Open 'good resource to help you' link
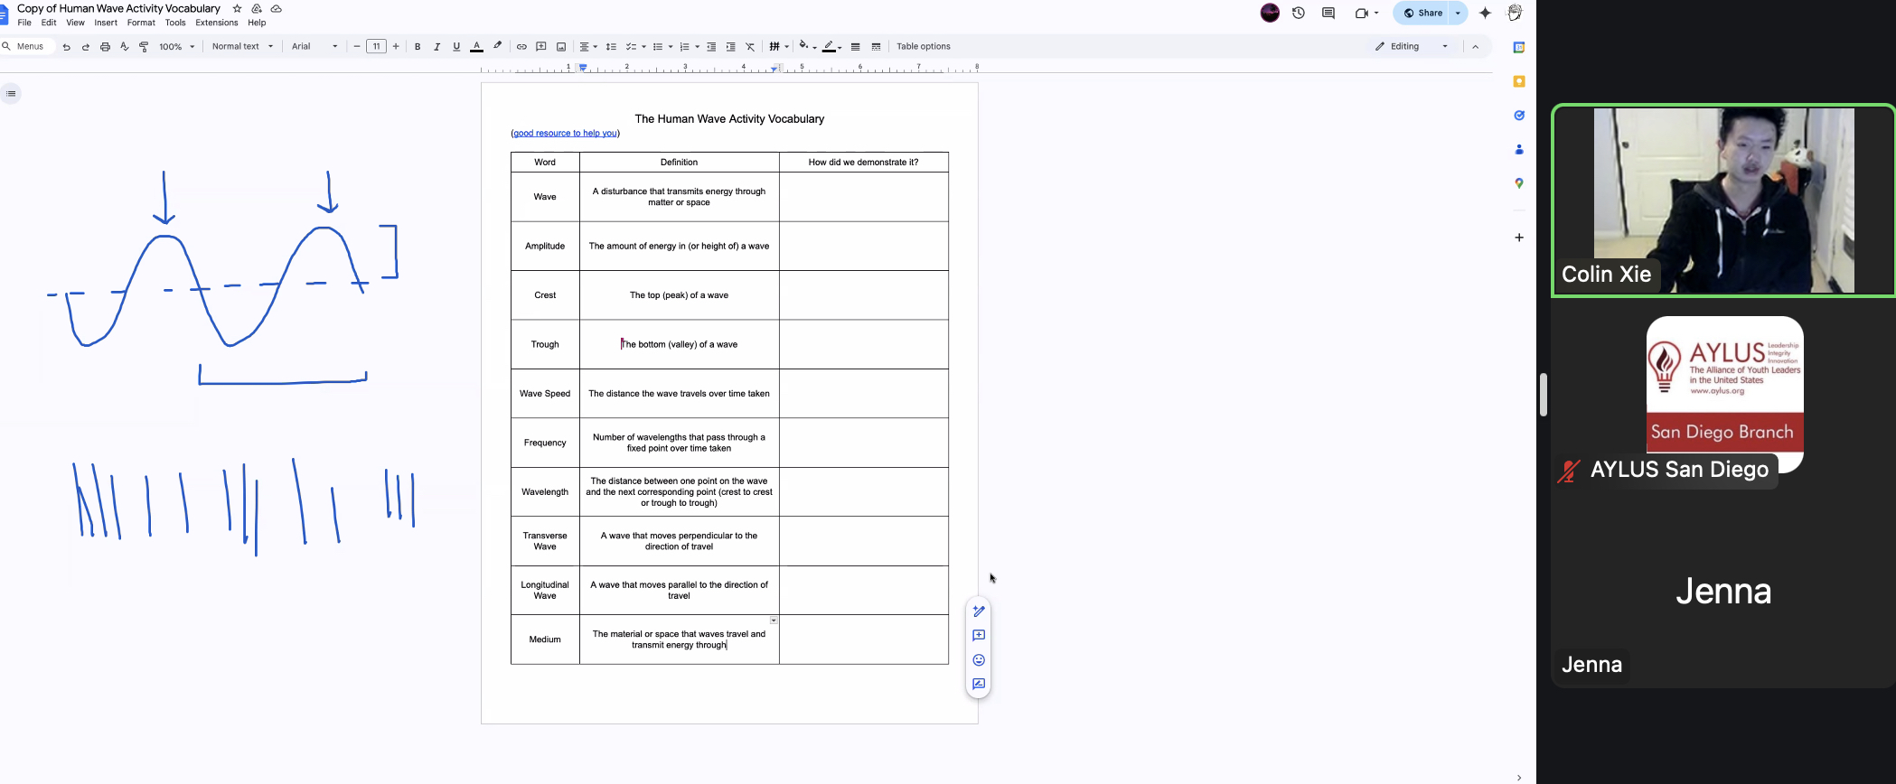This screenshot has height=784, width=1896. pyautogui.click(x=566, y=134)
